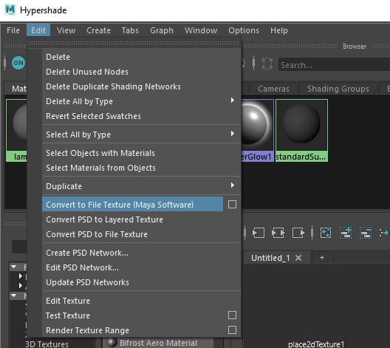
Task: Switch to the Cameras tab
Action: pyautogui.click(x=273, y=89)
